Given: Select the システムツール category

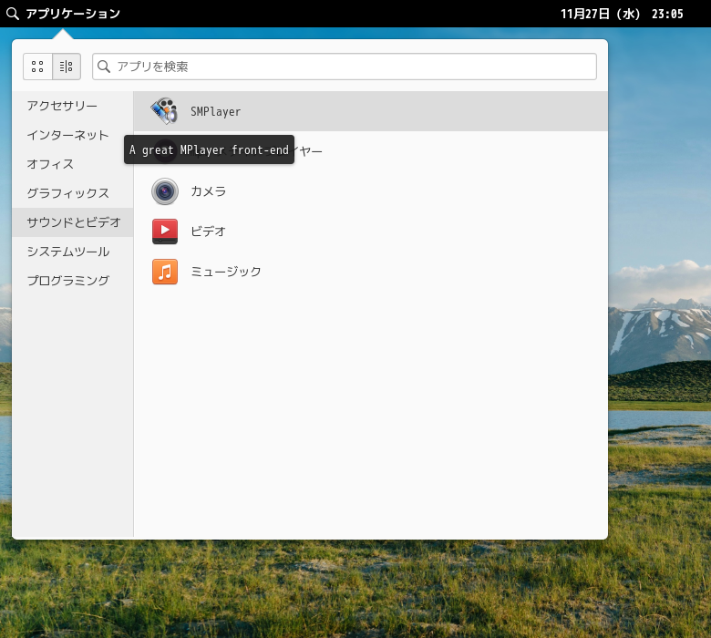Looking at the screenshot, I should [x=73, y=252].
